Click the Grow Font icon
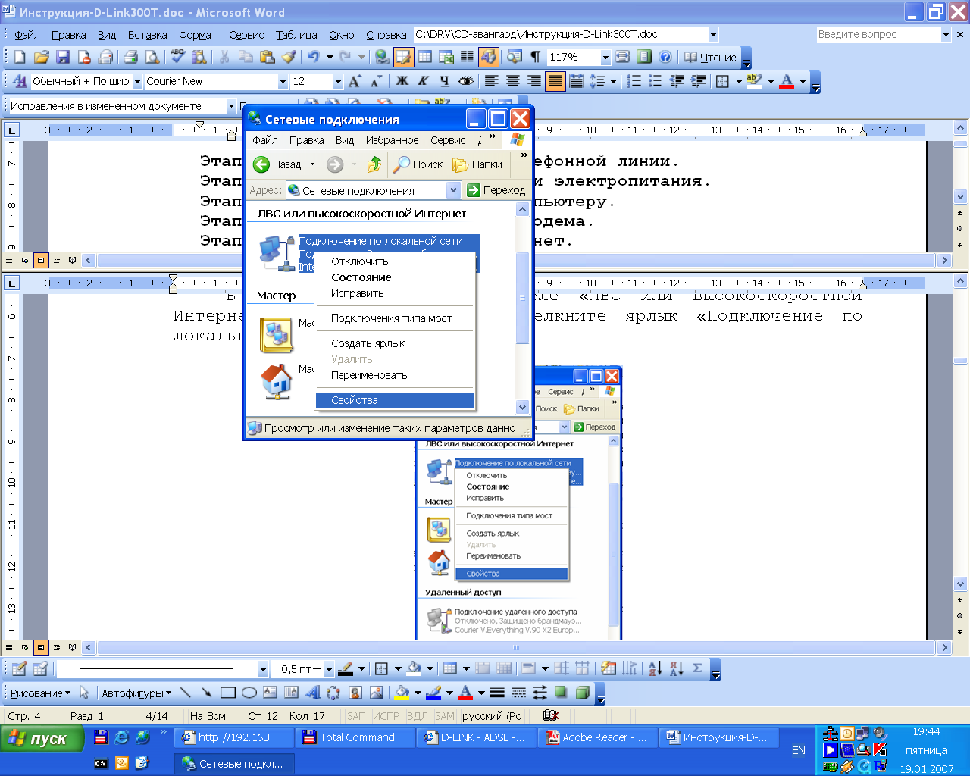This screenshot has width=970, height=776. point(355,81)
